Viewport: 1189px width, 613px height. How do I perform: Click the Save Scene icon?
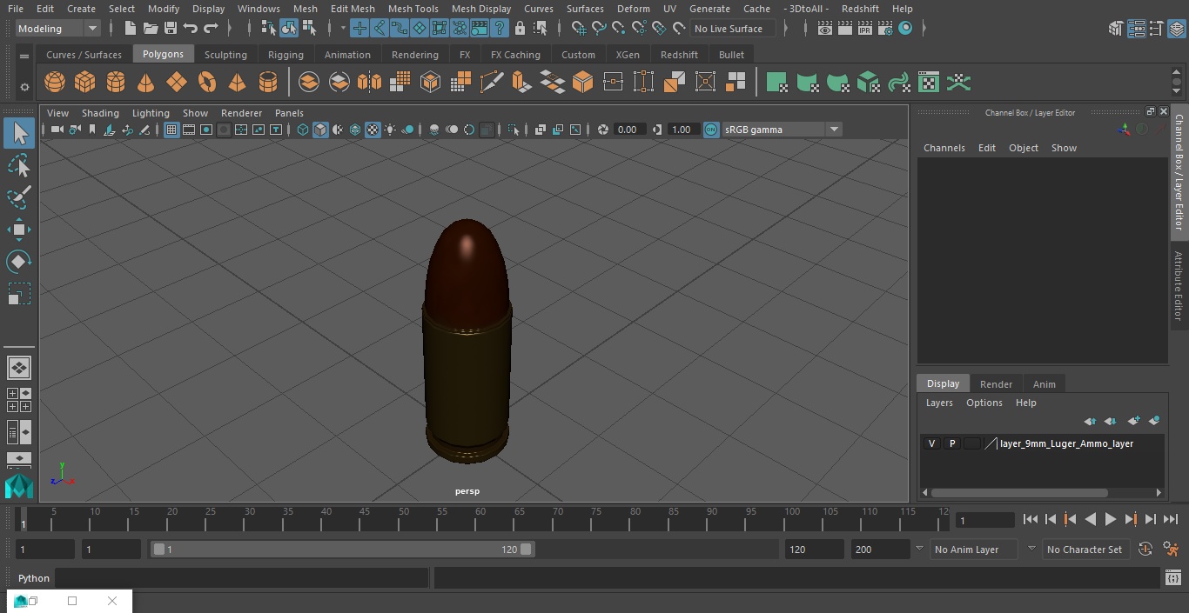pos(170,29)
